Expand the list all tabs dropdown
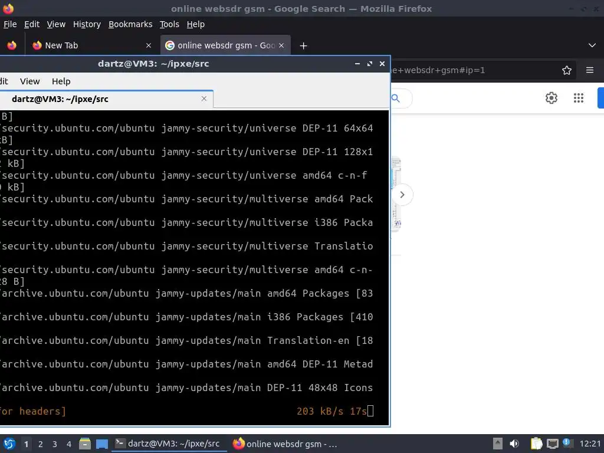This screenshot has height=453, width=604. pyautogui.click(x=592, y=45)
